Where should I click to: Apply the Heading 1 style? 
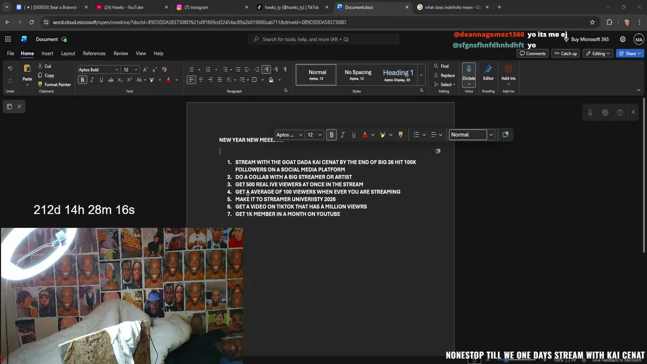[398, 75]
